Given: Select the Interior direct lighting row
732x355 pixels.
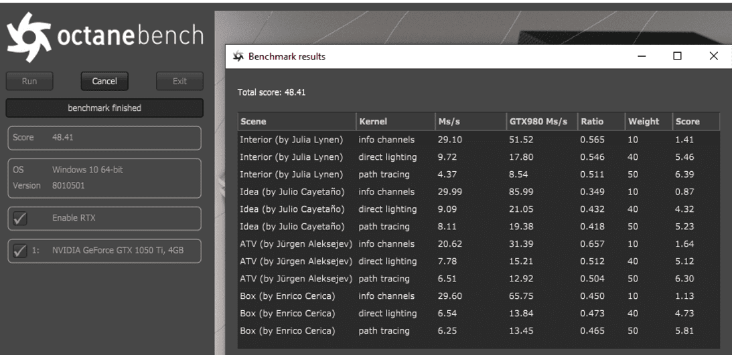Looking at the screenshot, I should 479,157.
